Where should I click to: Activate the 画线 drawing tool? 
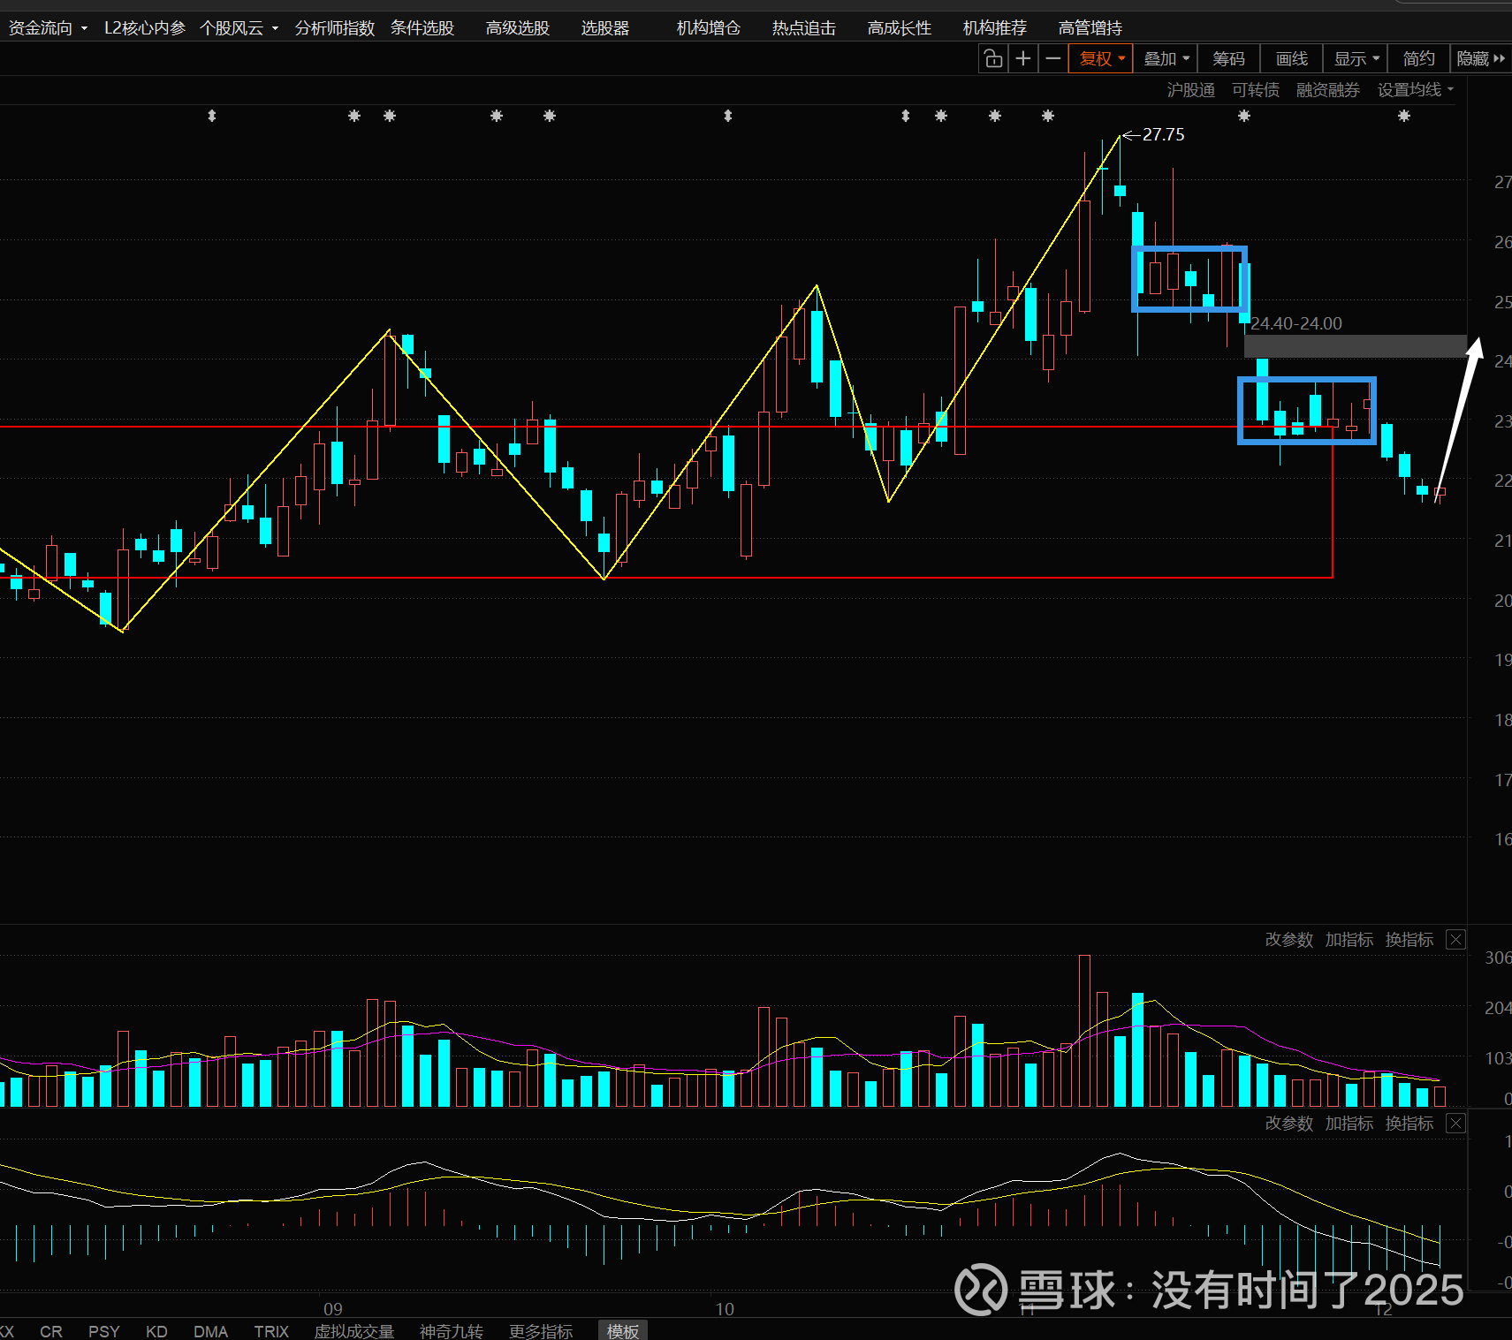1292,59
